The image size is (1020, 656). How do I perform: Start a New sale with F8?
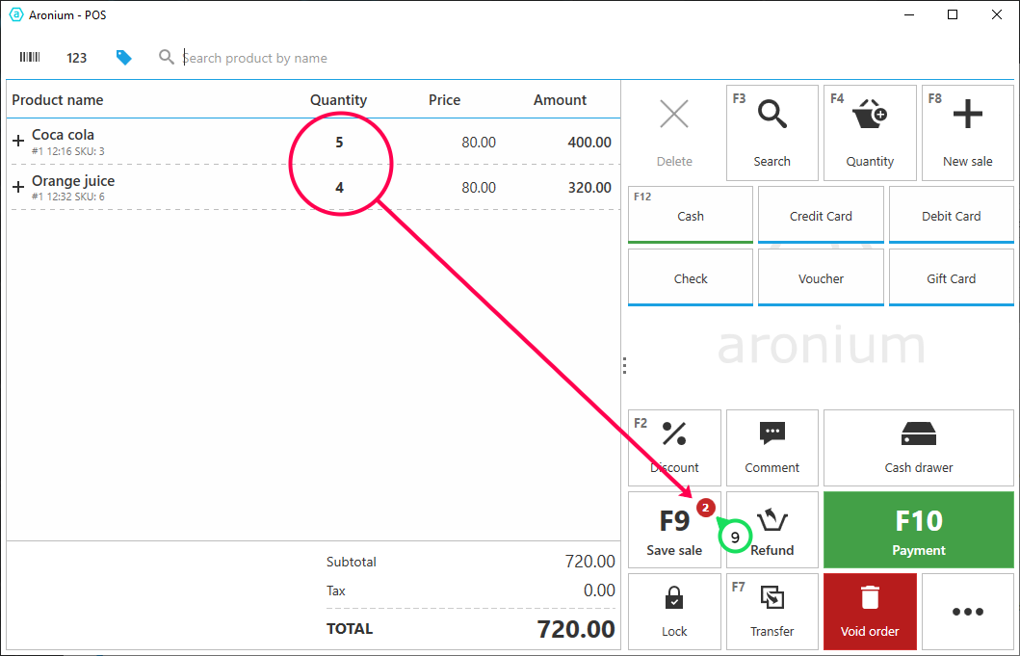pos(967,133)
